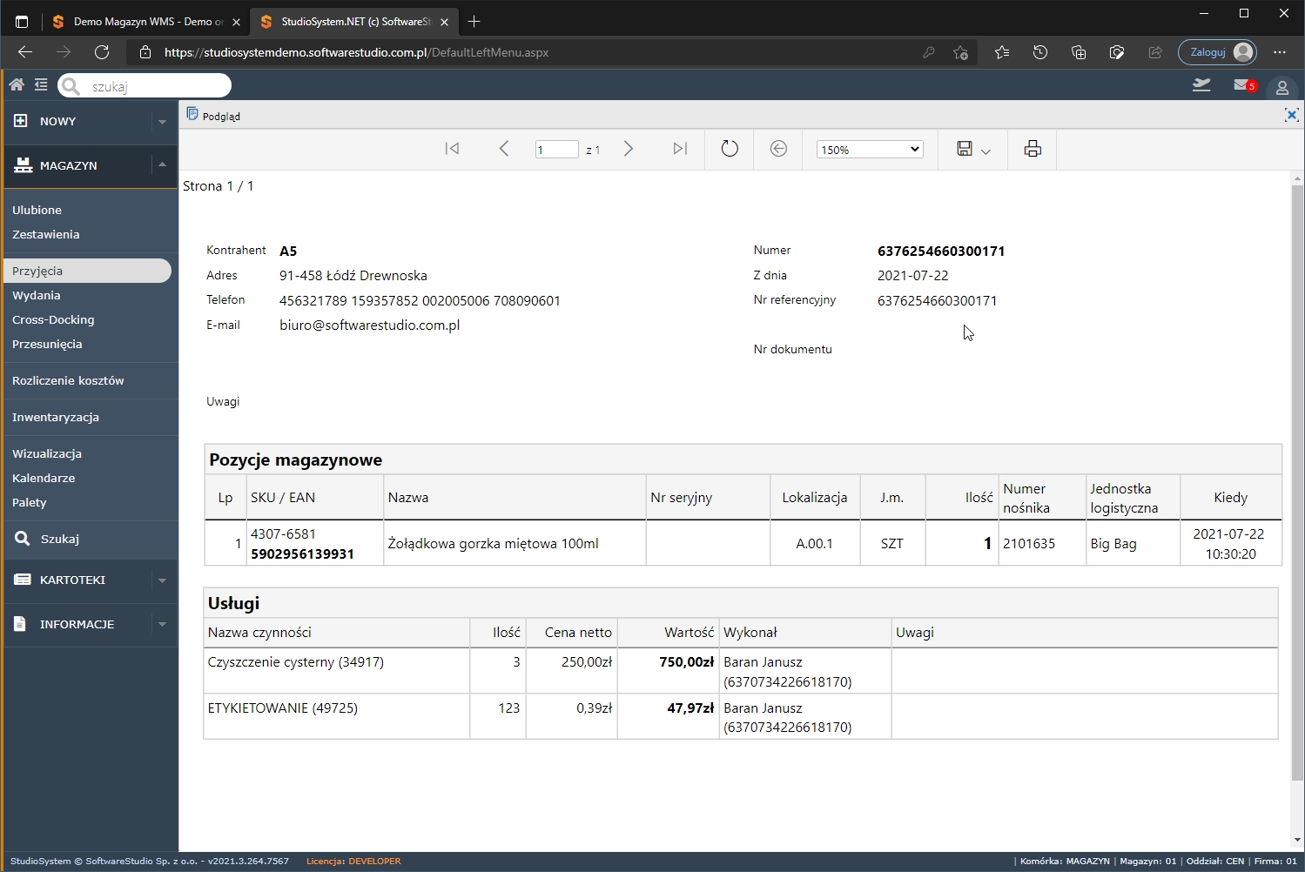
Task: Open Wydania in the sidebar
Action: coord(37,295)
